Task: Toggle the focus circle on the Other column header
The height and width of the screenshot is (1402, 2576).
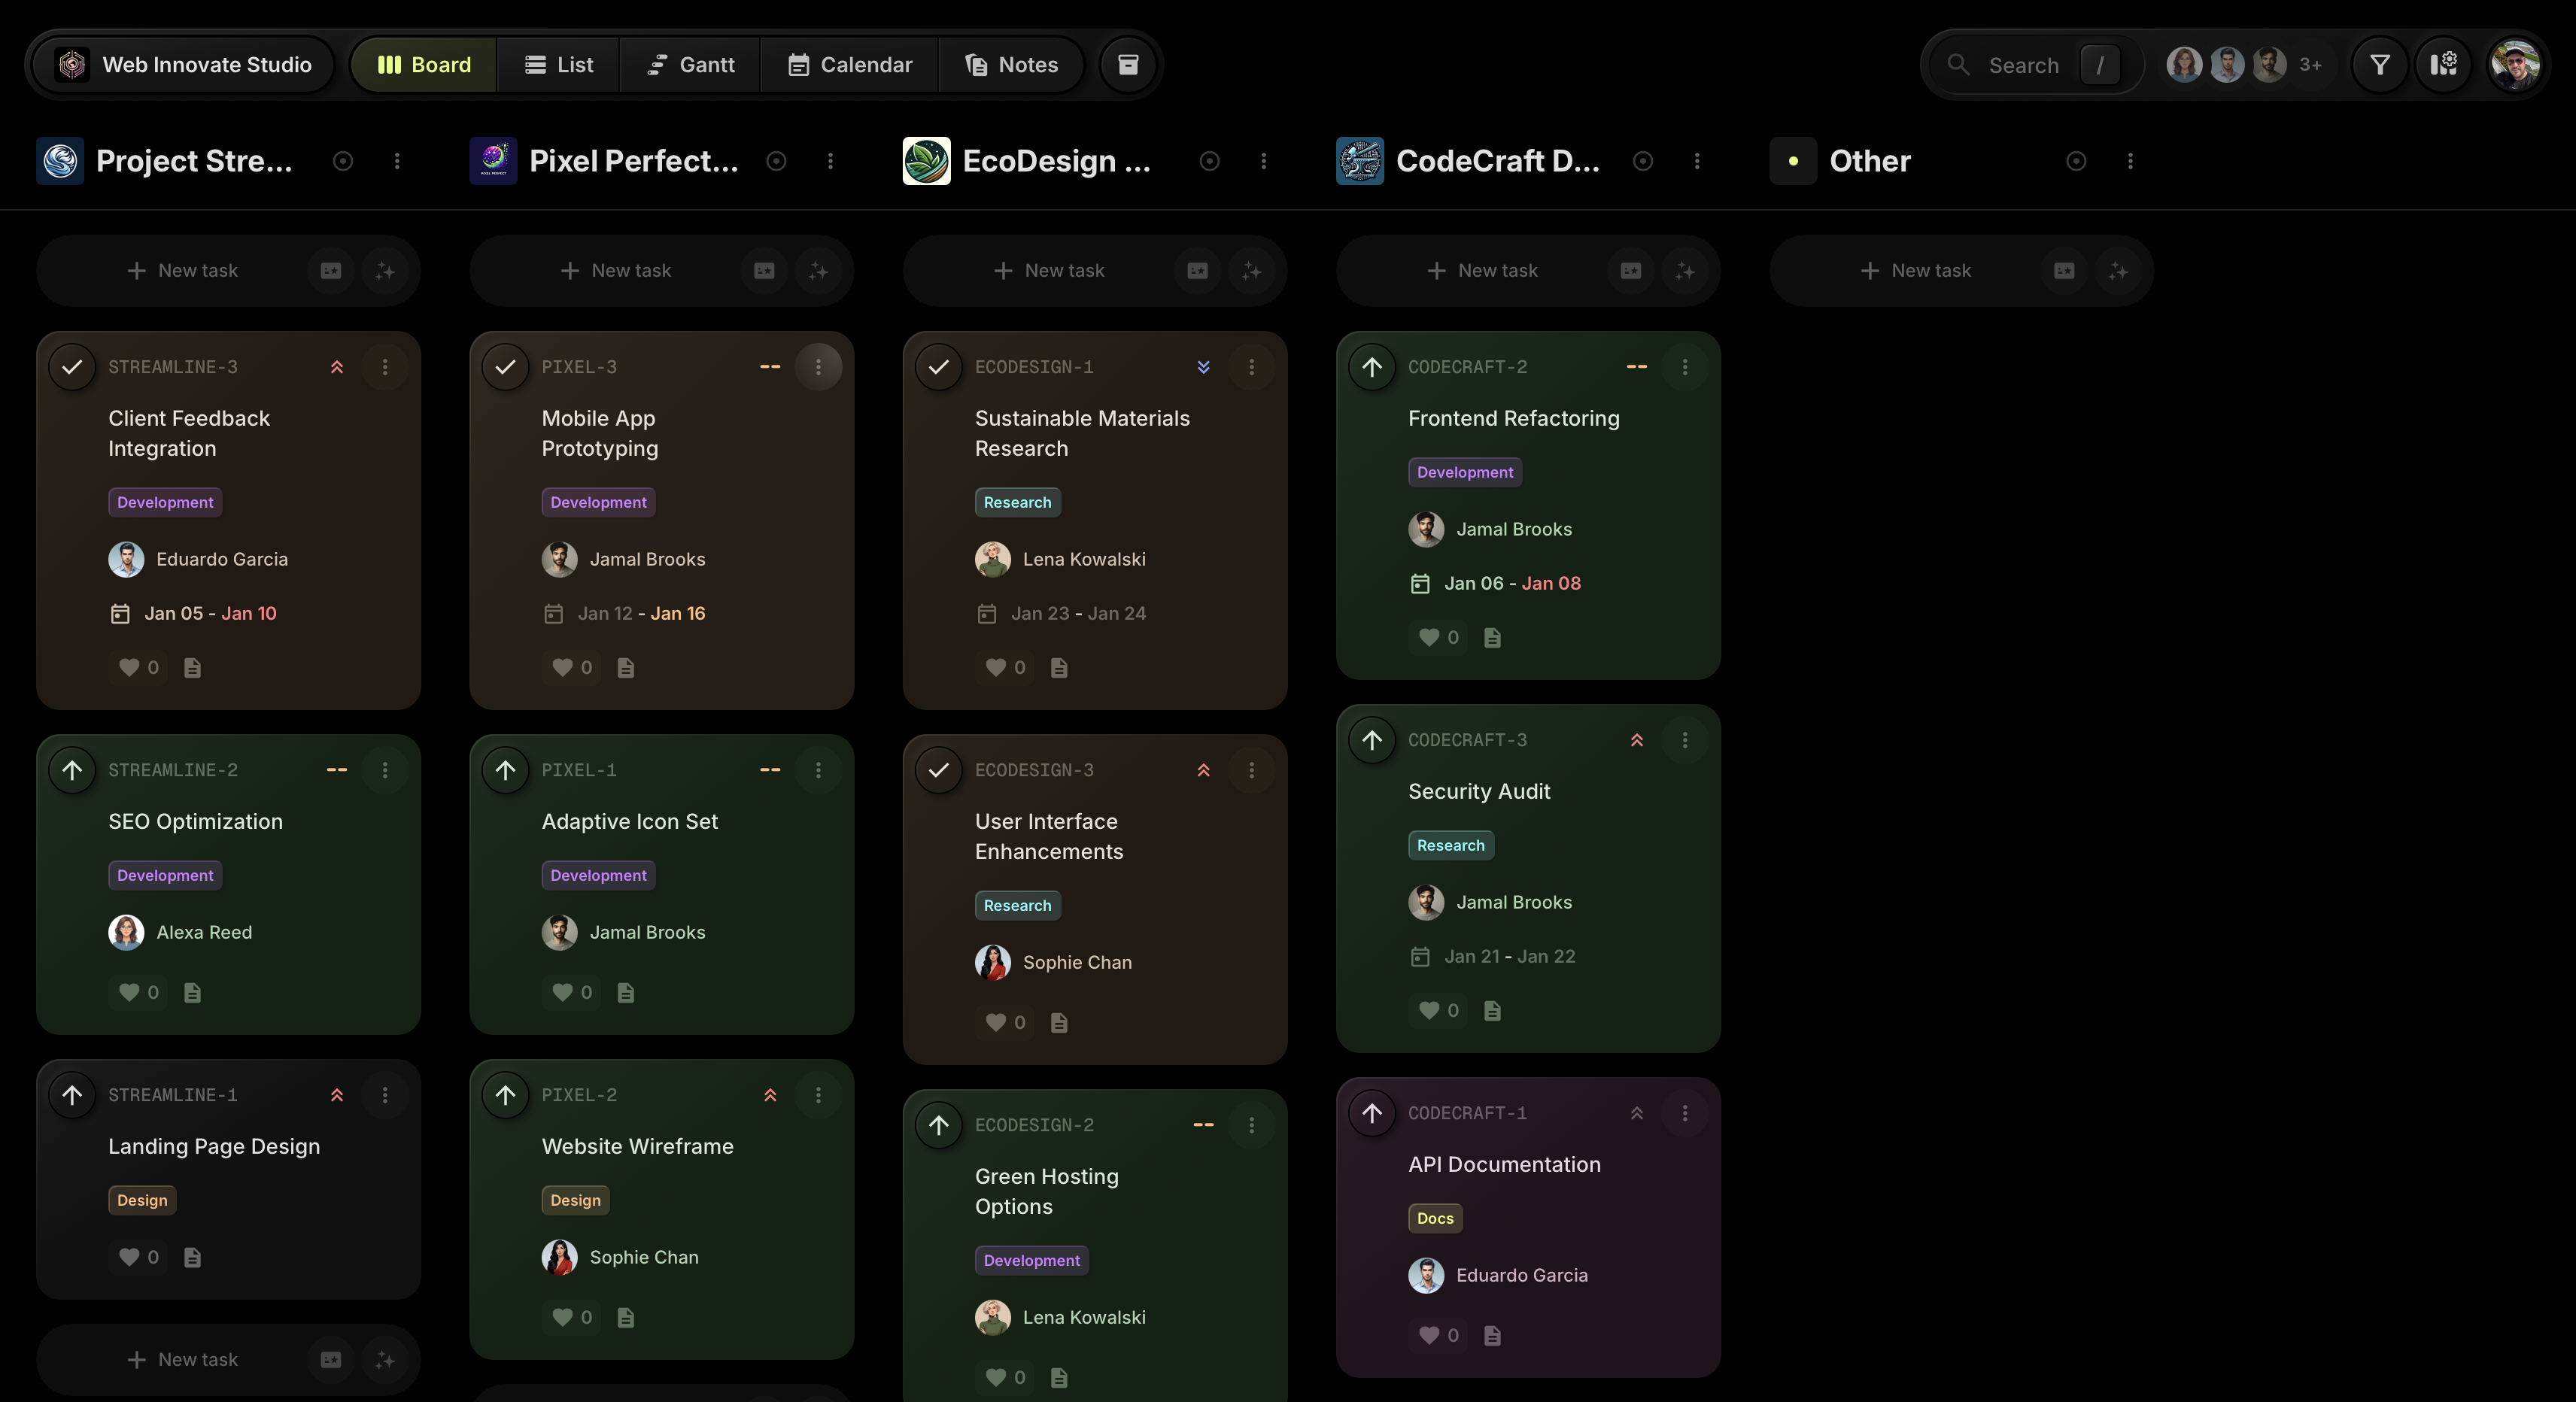Action: 2076,161
